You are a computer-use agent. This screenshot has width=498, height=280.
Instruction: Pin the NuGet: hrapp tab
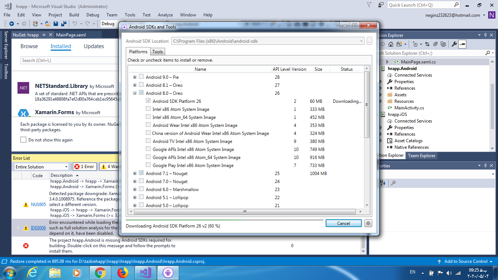pos(44,35)
